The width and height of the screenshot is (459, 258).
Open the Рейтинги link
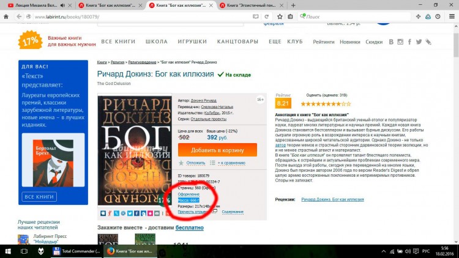coord(324,42)
